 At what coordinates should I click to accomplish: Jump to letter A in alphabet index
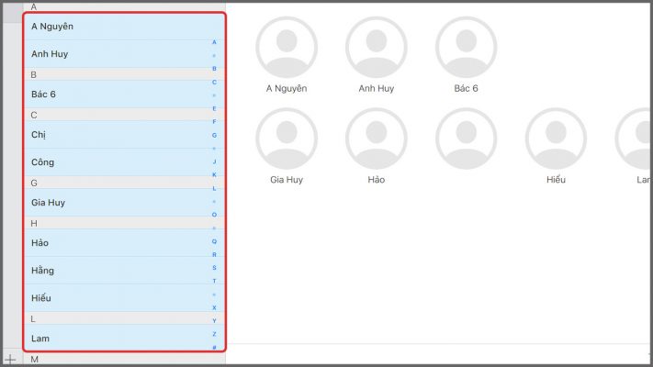tap(214, 42)
